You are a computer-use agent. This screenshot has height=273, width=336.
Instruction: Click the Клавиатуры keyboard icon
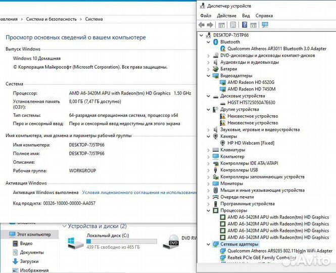[x=215, y=150]
